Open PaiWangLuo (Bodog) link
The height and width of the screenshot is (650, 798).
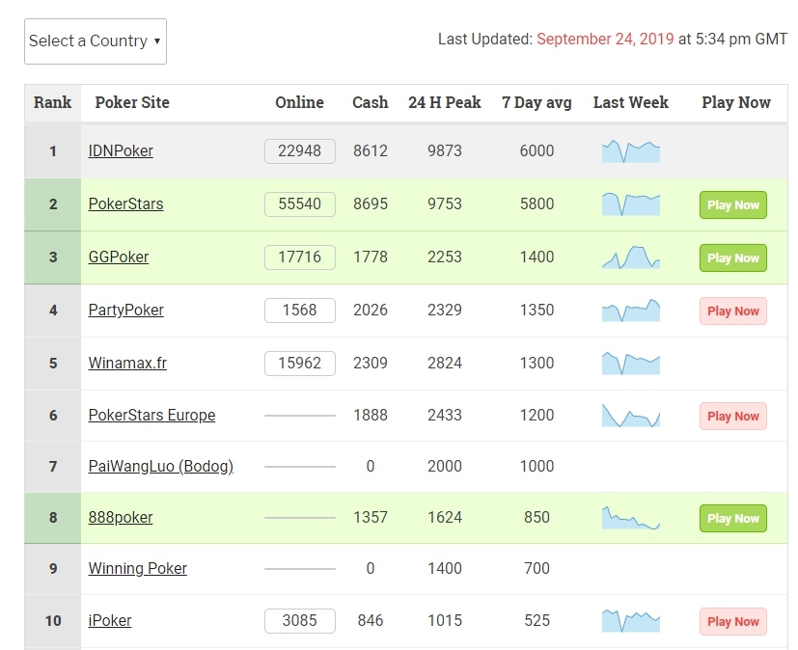160,467
